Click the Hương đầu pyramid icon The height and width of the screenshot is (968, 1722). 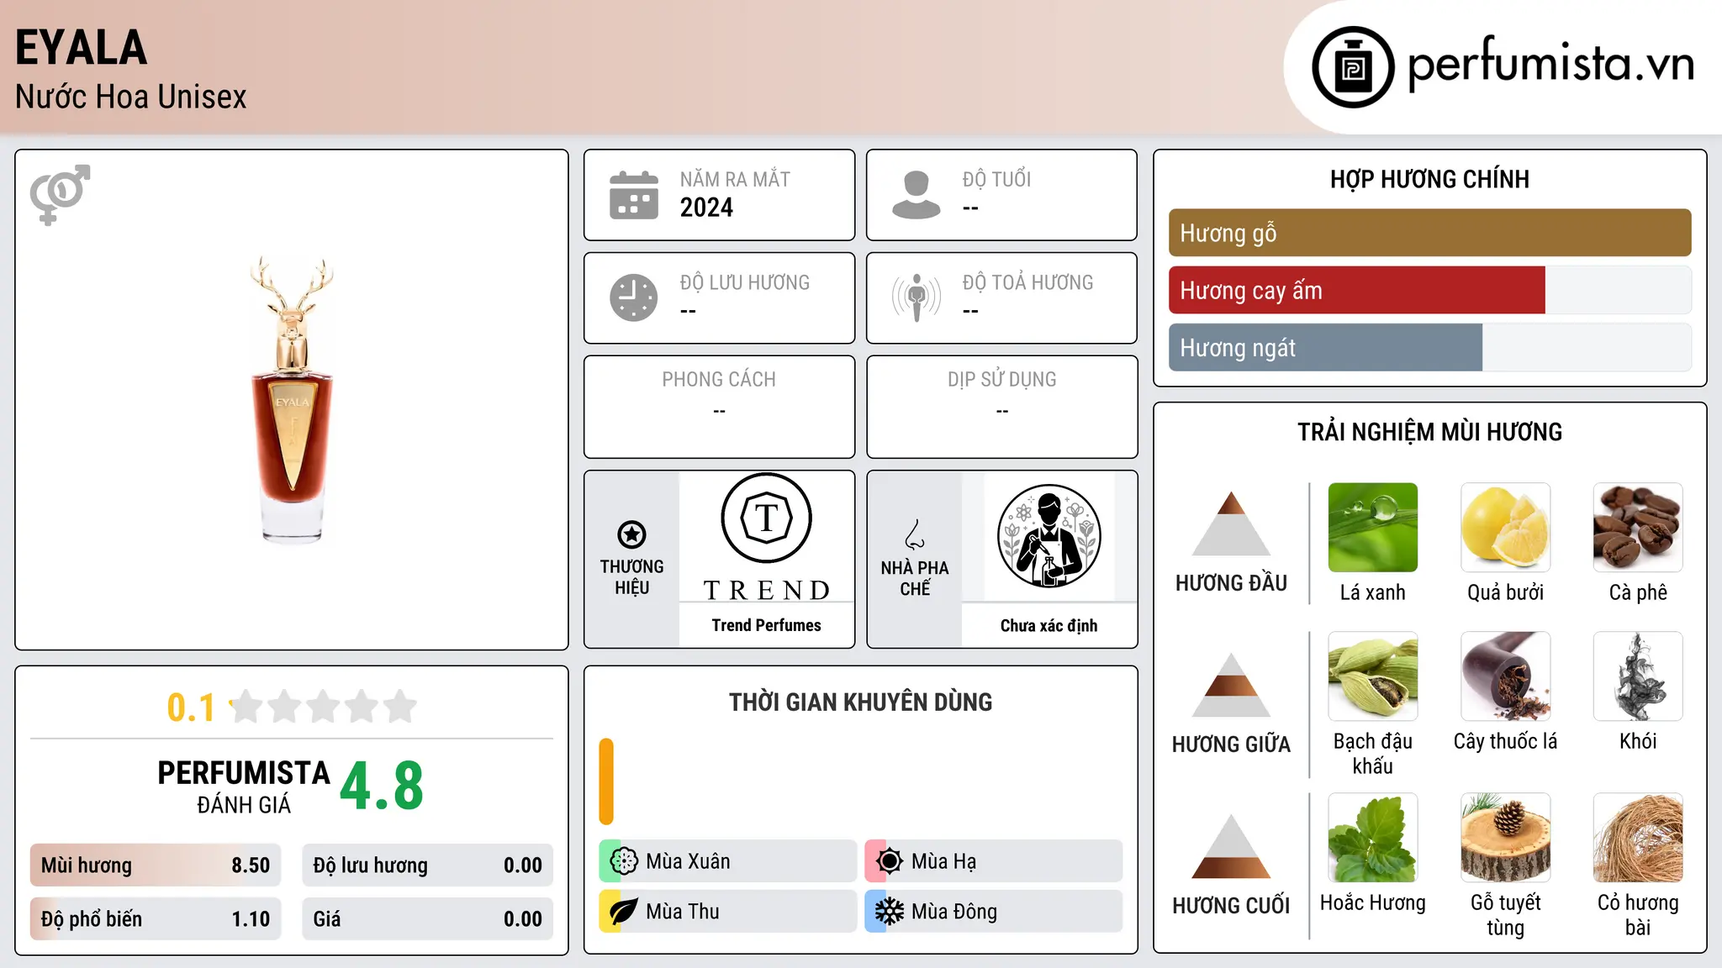pos(1231,523)
